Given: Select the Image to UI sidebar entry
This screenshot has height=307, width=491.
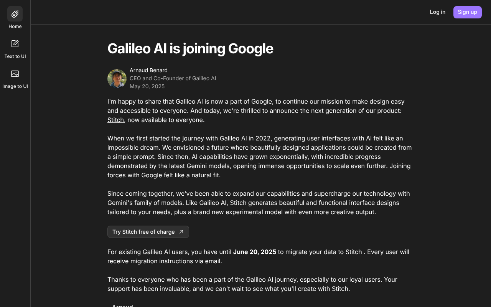Looking at the screenshot, I should (15, 86).
